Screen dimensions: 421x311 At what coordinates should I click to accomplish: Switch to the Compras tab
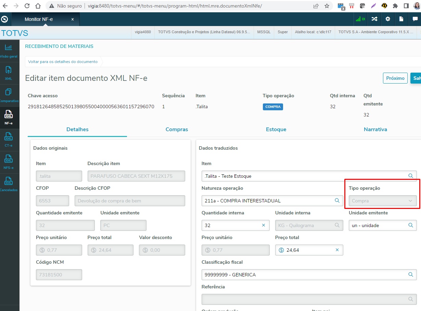tap(177, 129)
